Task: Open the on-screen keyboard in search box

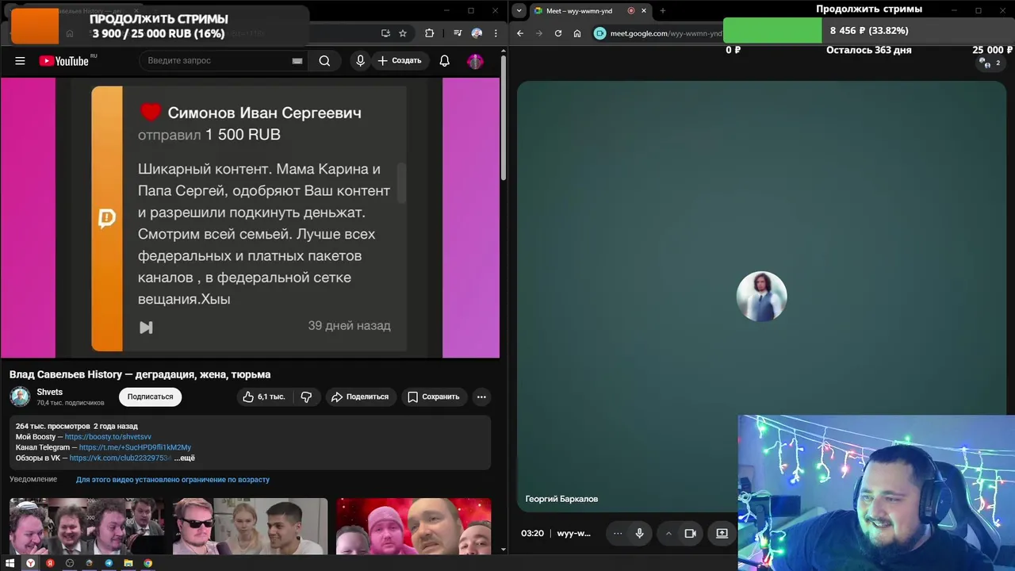Action: 297,61
